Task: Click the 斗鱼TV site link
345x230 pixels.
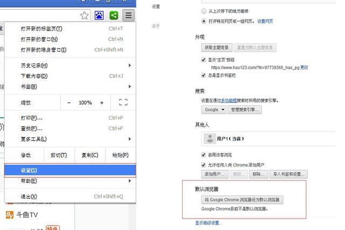Action: pyautogui.click(x=27, y=214)
